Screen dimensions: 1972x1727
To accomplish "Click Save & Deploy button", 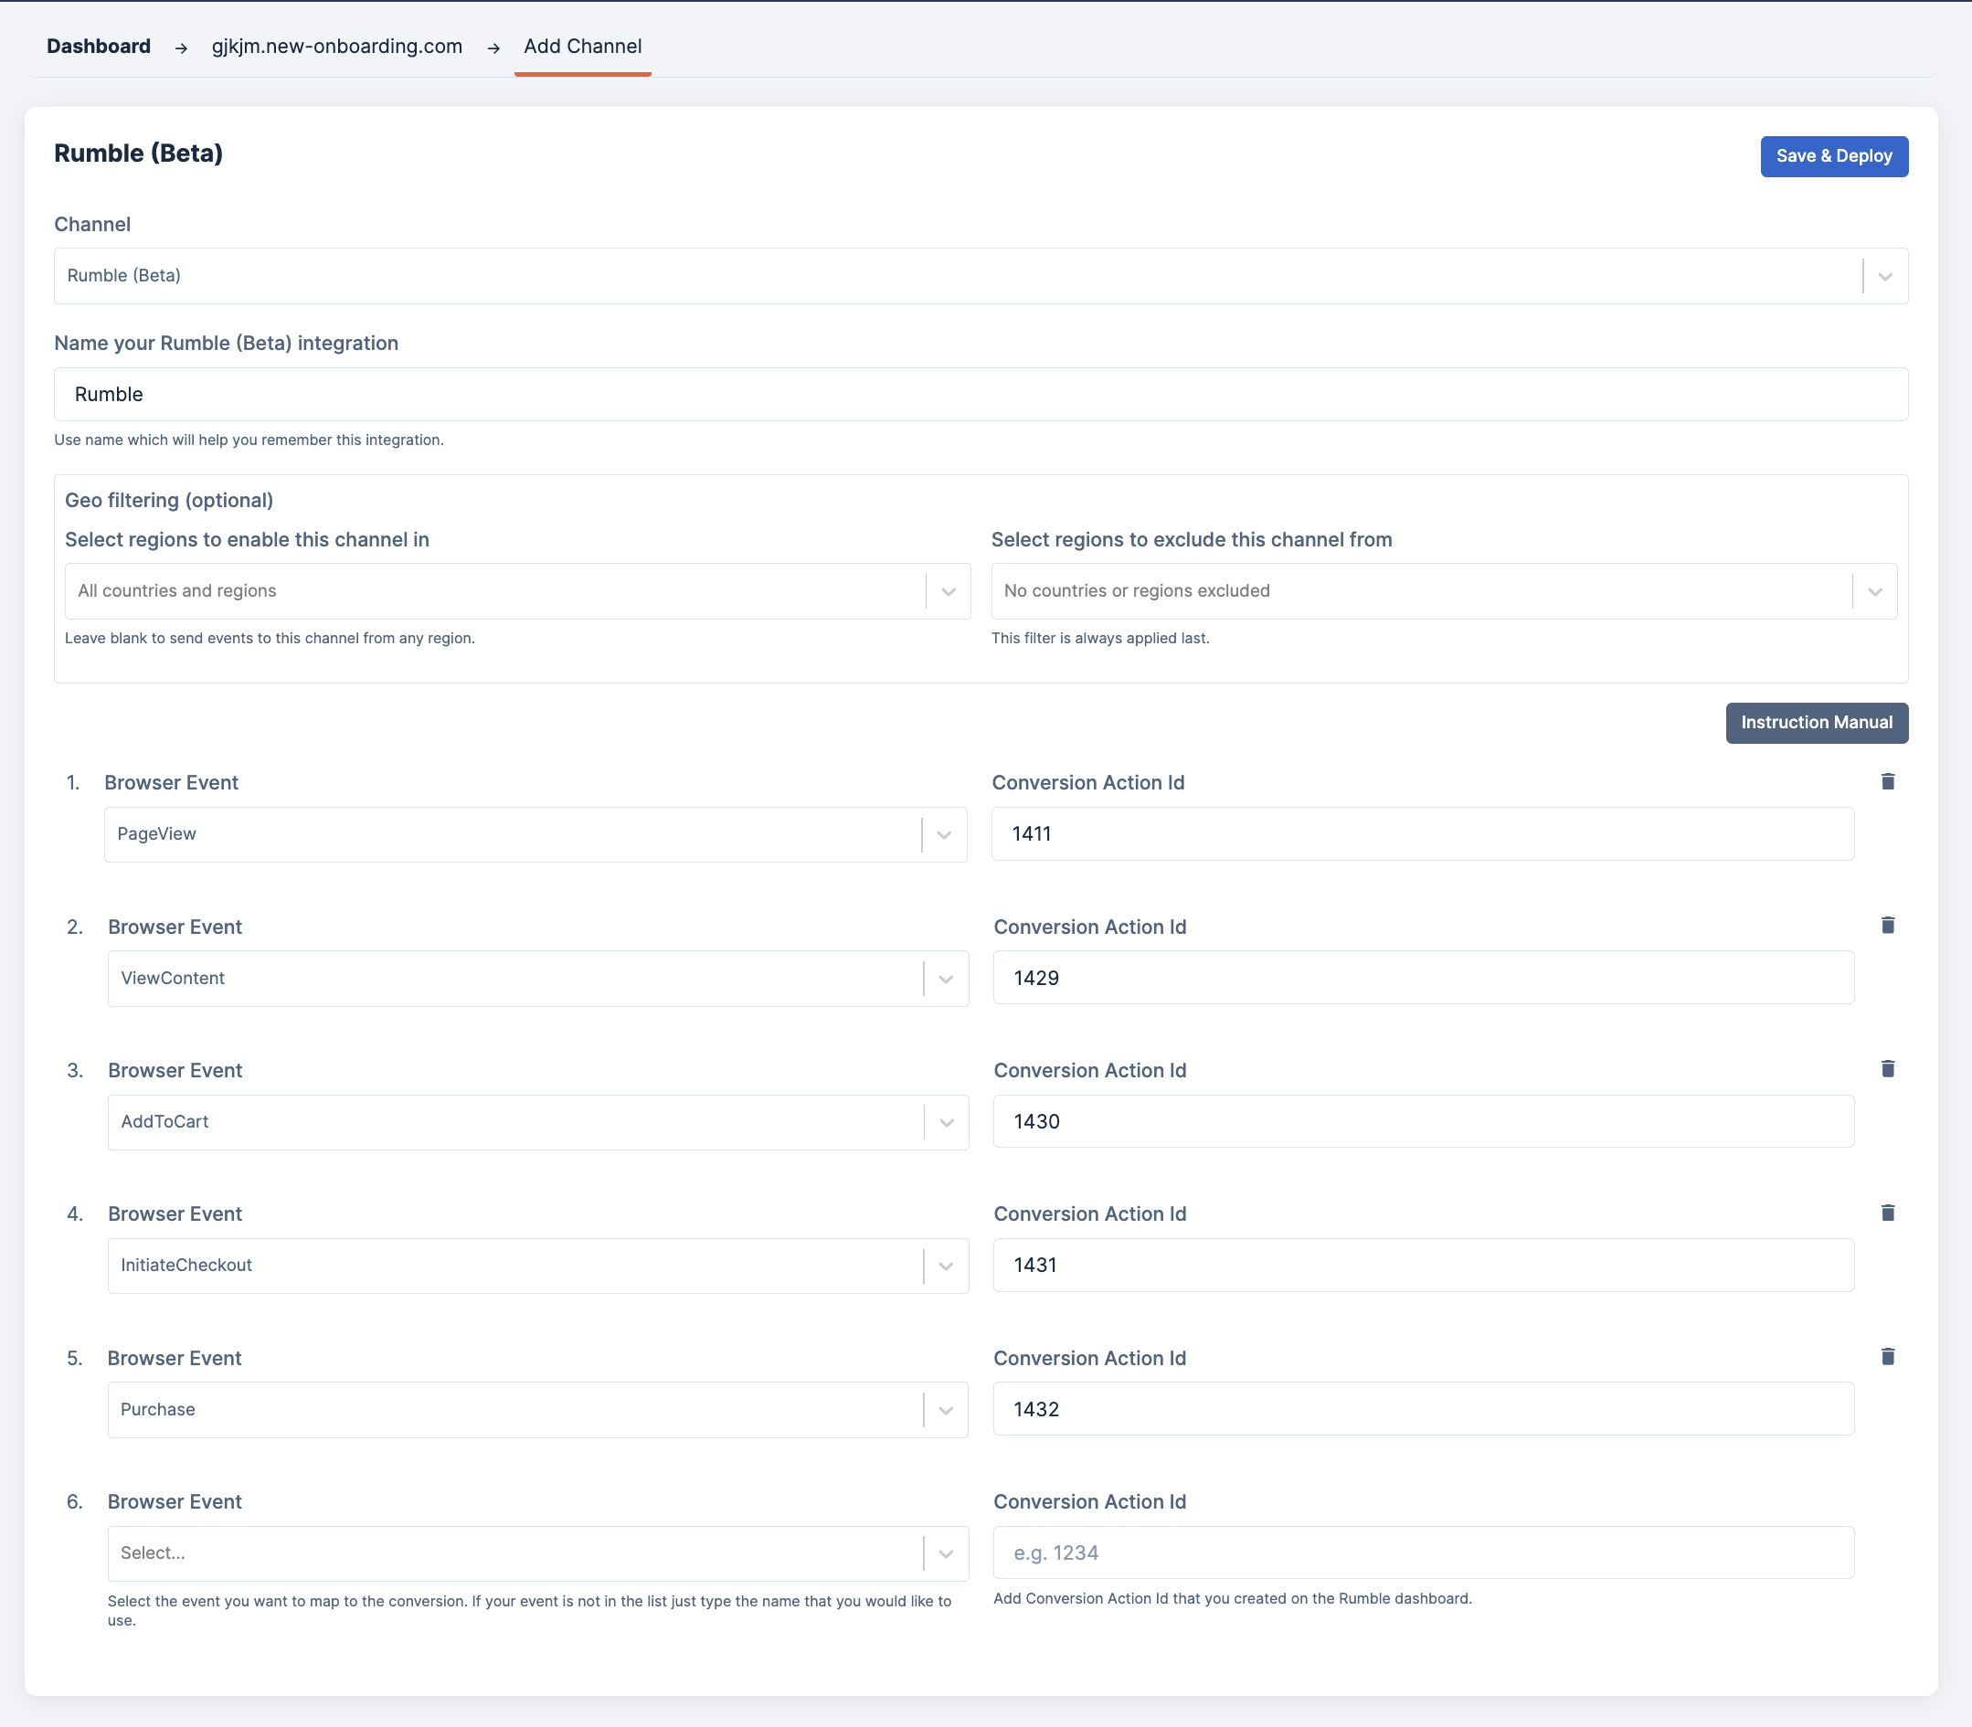I will coord(1833,156).
